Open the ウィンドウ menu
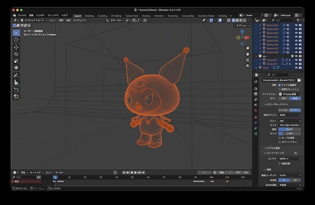This screenshot has height=205, width=315. click(53, 15)
